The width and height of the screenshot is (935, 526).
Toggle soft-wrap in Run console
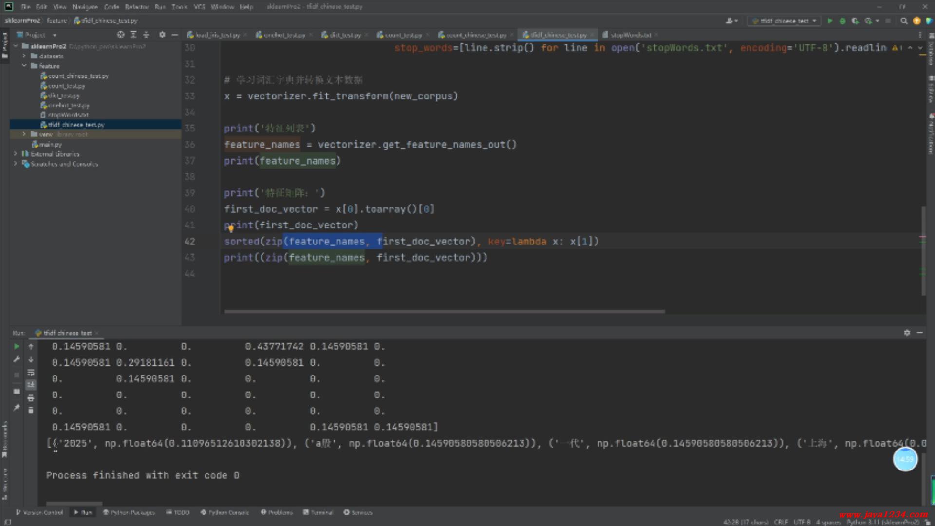pyautogui.click(x=31, y=373)
